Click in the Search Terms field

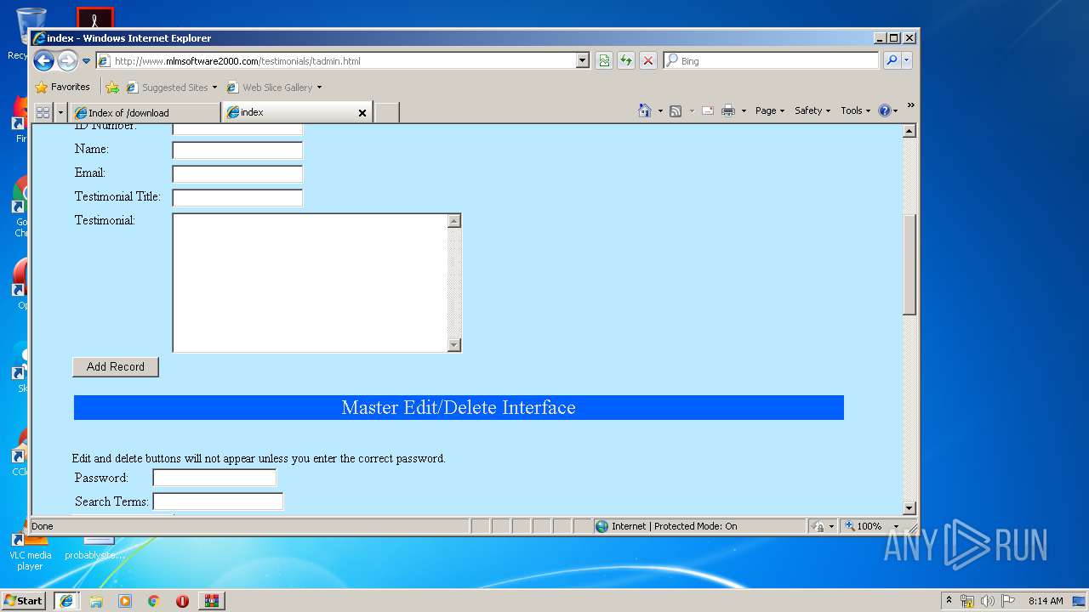point(218,501)
